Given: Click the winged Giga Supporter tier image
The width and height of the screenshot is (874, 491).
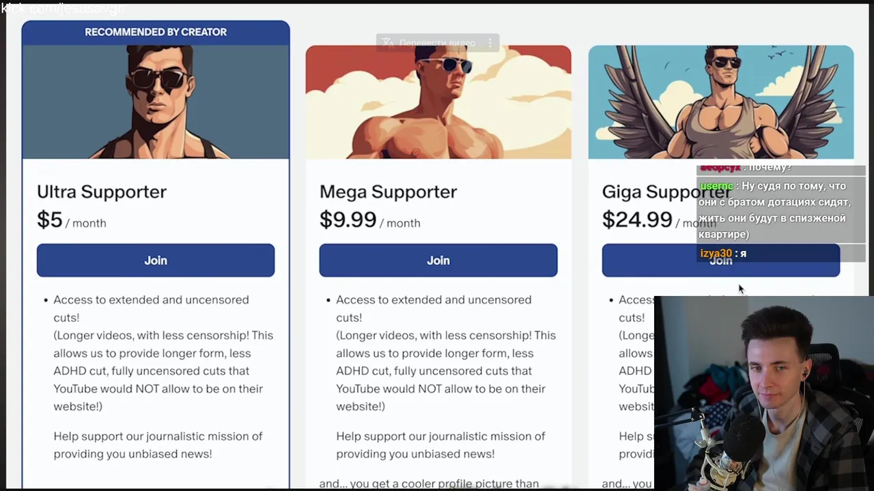Looking at the screenshot, I should coord(721,102).
